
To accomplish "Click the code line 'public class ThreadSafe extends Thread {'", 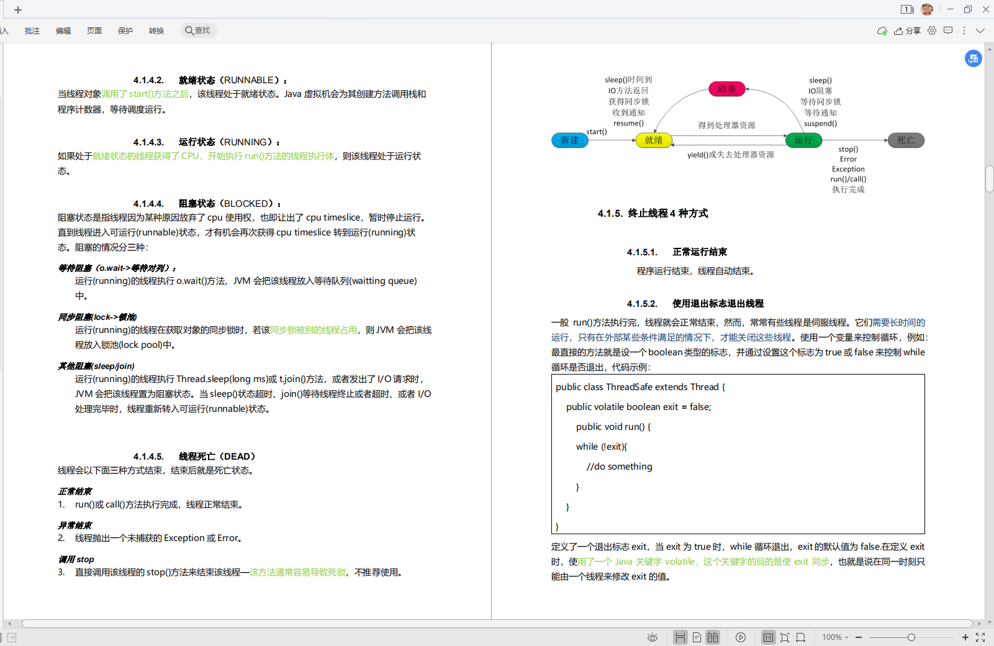I will (641, 387).
